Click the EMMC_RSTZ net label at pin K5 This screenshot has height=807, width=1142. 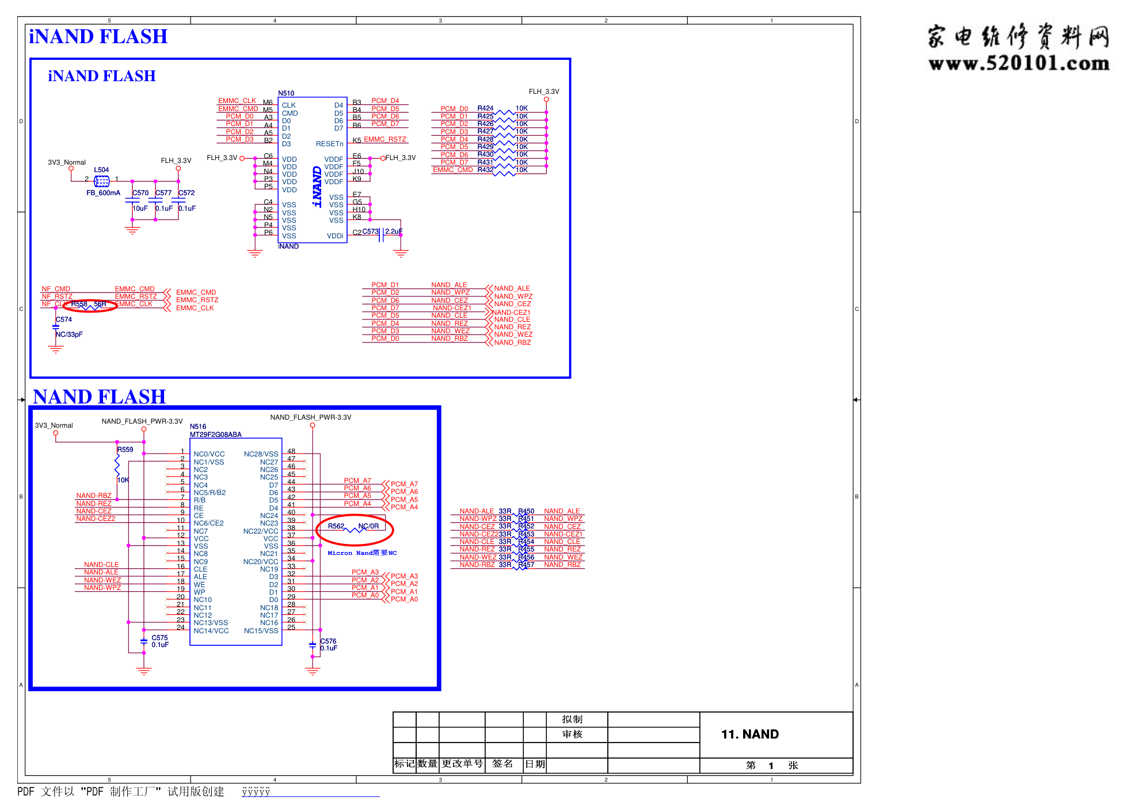pyautogui.click(x=385, y=139)
